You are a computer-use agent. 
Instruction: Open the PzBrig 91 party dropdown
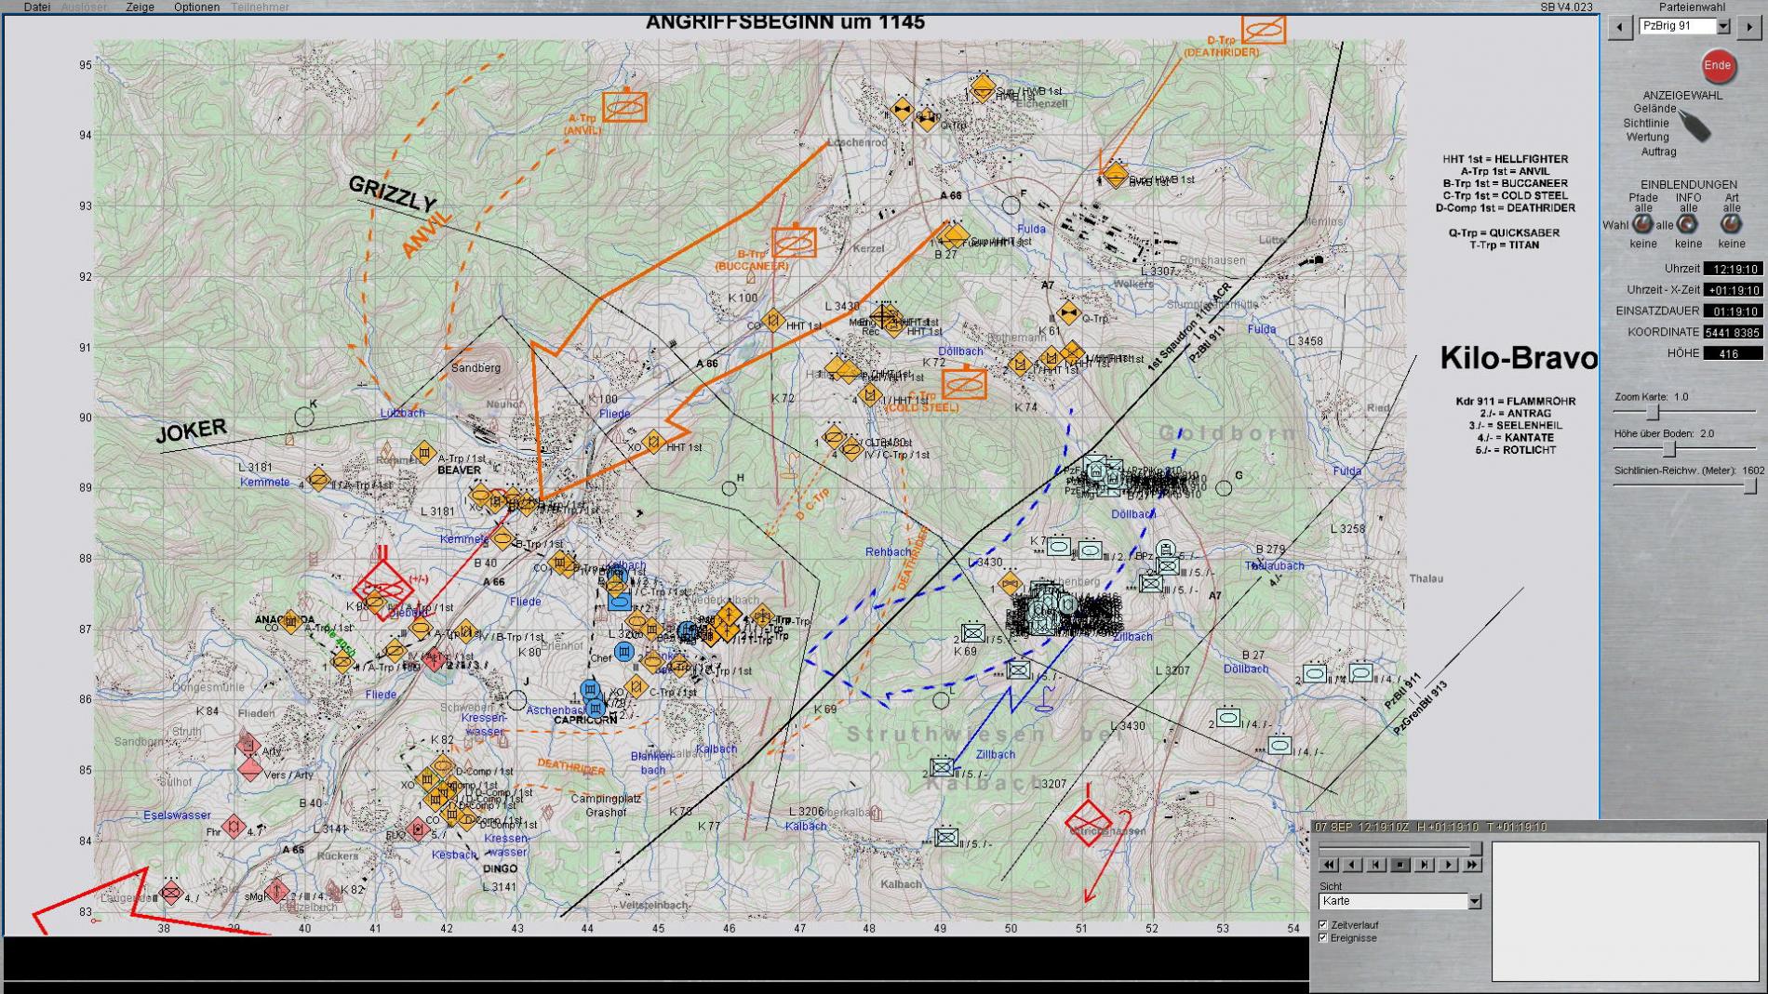[x=1723, y=27]
